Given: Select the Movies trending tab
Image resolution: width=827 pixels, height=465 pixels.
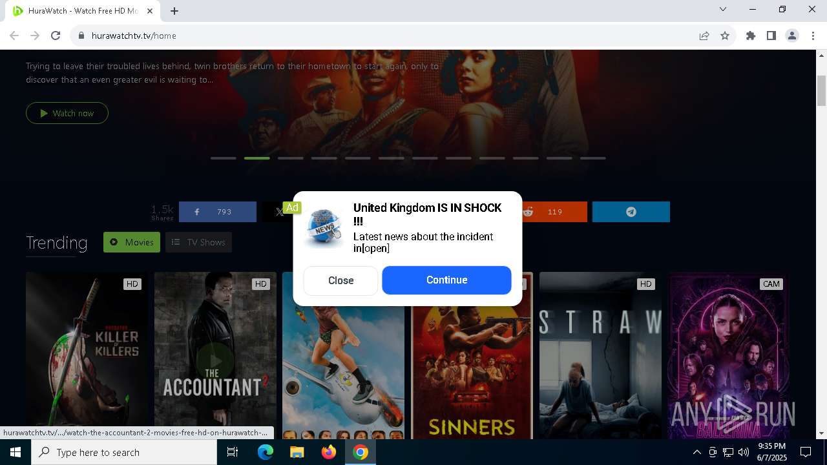Looking at the screenshot, I should (132, 242).
